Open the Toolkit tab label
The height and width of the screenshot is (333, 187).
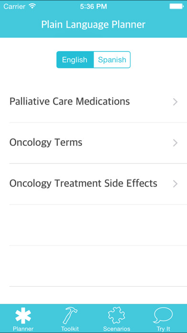point(70,329)
